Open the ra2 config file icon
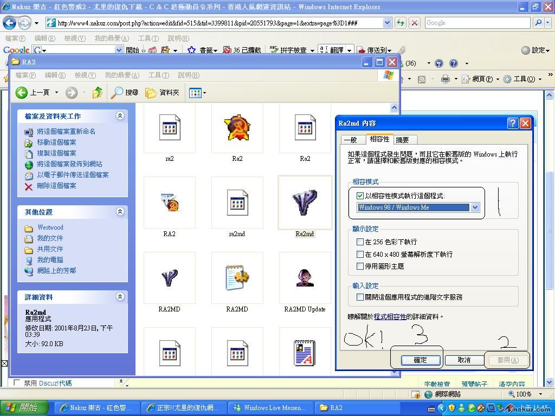 point(170,127)
